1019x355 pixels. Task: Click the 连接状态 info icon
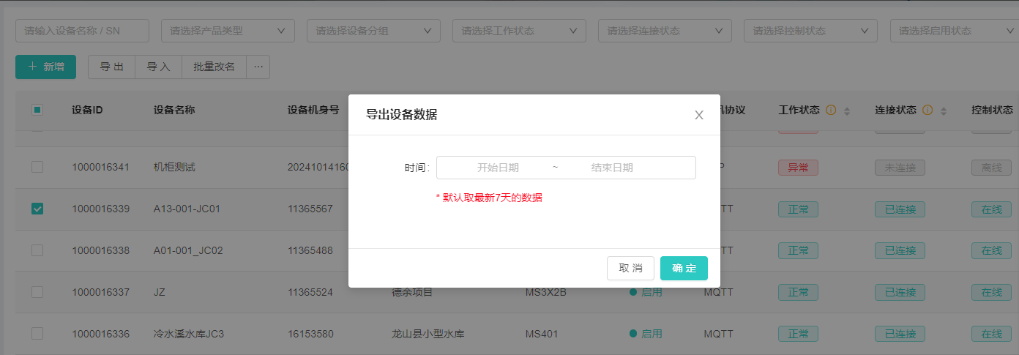coord(927,110)
